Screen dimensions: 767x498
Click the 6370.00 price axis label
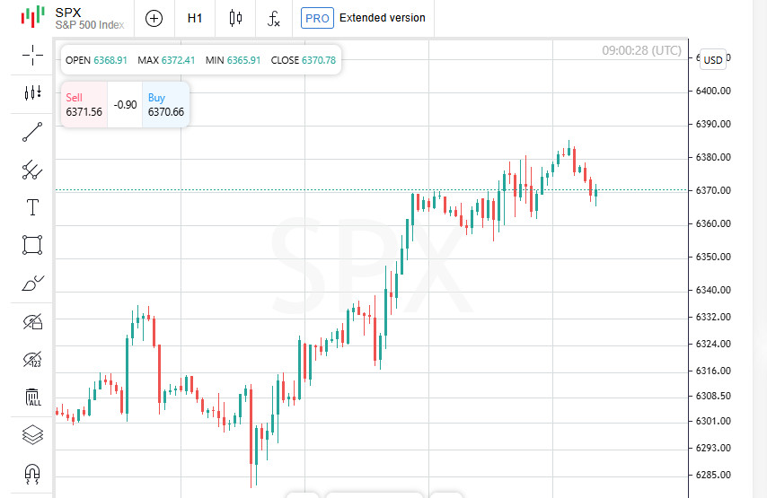click(x=713, y=190)
